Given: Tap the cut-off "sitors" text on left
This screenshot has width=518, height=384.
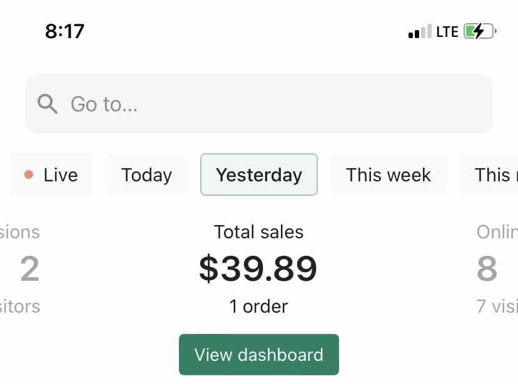Looking at the screenshot, I should 20,306.
